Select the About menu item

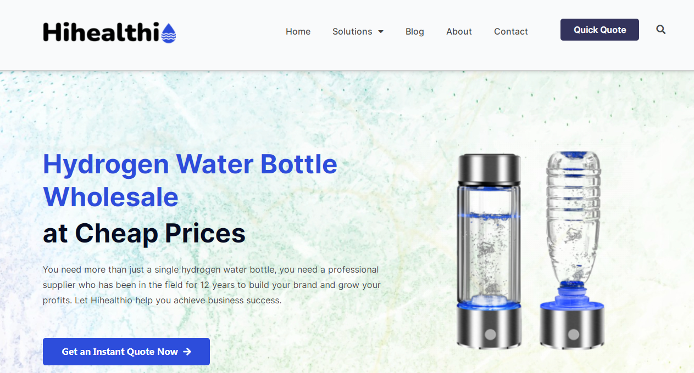click(x=459, y=32)
